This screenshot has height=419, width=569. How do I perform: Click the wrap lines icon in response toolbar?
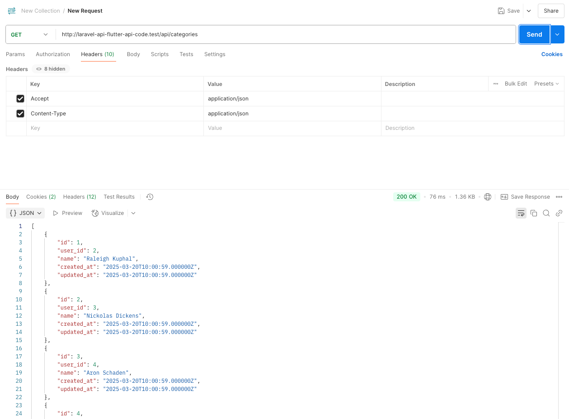pyautogui.click(x=521, y=213)
